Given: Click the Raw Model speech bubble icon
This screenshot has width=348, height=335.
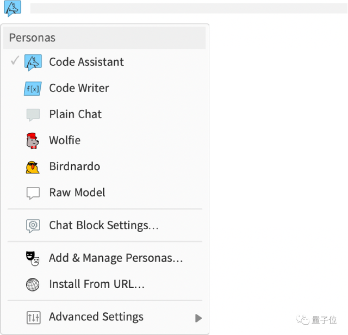Looking at the screenshot, I should 33,193.
